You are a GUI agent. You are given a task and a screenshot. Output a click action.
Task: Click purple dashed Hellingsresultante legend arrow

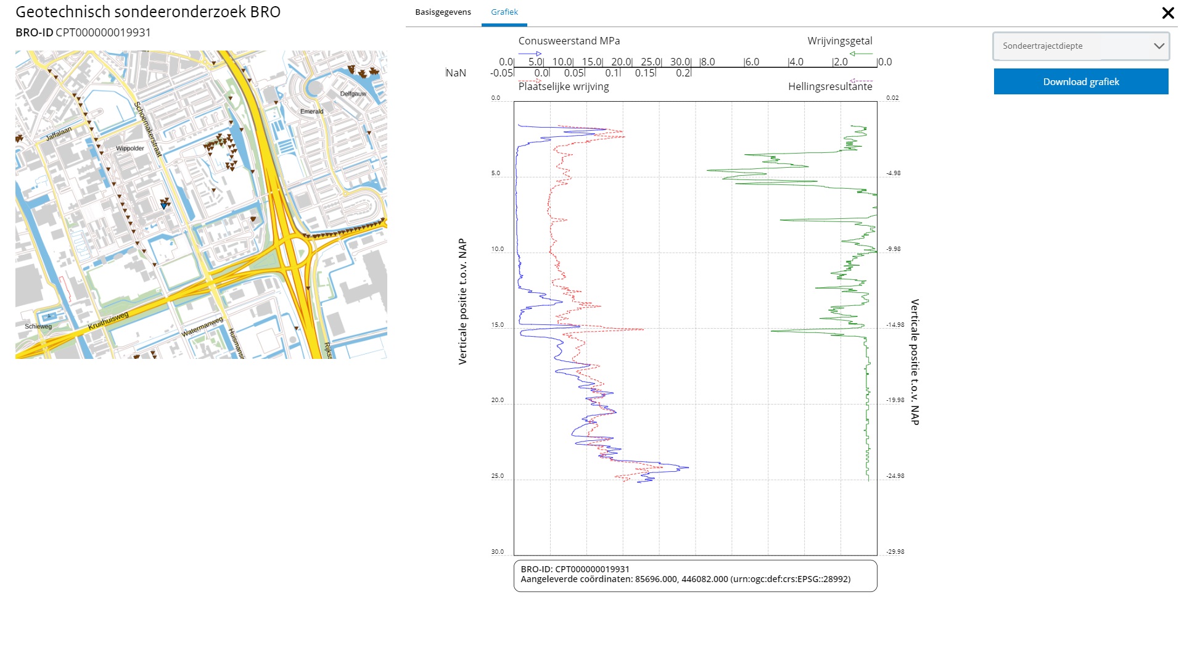pos(861,81)
